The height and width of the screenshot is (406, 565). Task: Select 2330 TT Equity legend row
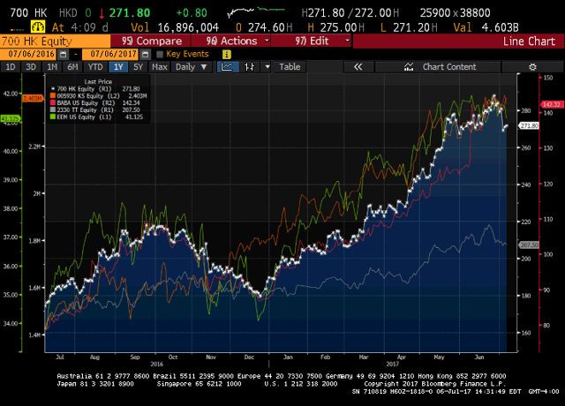[95, 109]
